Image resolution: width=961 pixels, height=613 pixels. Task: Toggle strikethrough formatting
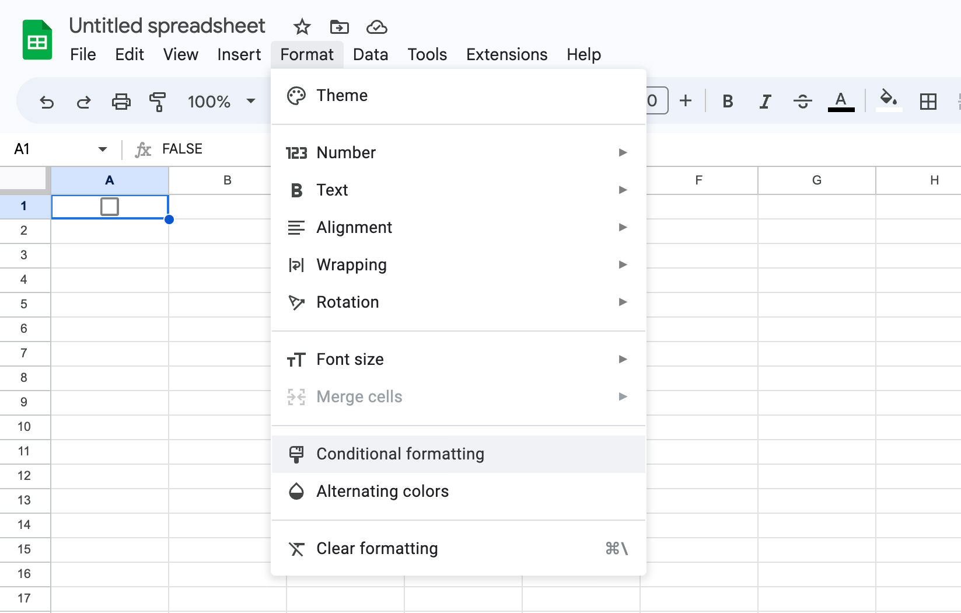point(802,102)
